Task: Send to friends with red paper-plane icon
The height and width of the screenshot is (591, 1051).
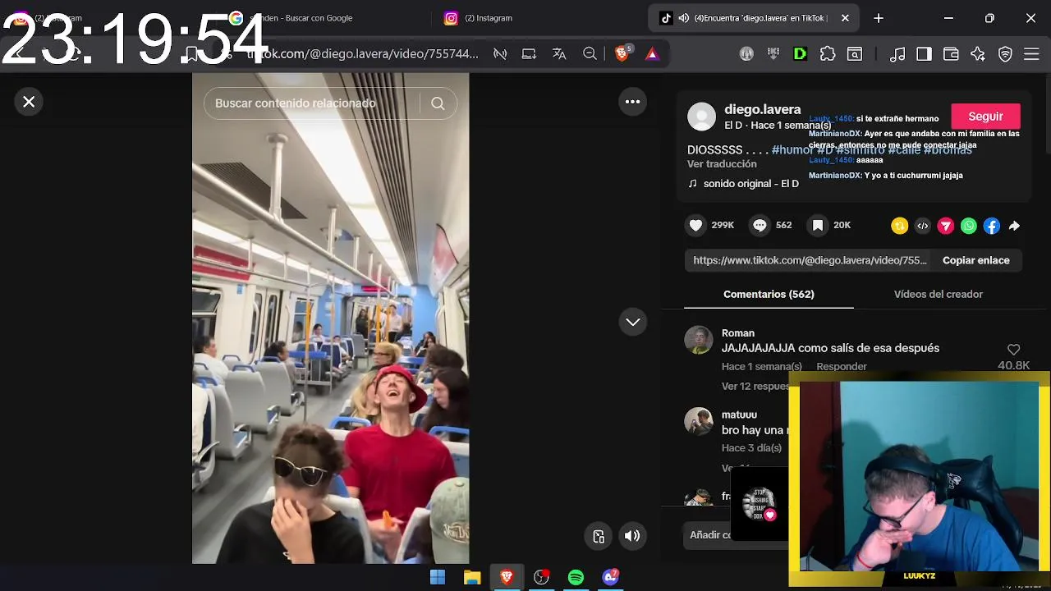Action: tap(946, 226)
